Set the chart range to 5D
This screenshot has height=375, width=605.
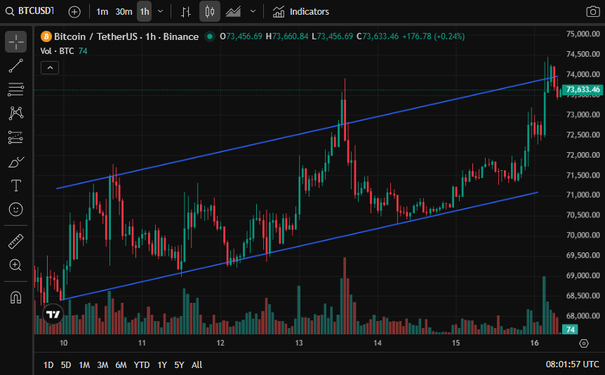(x=66, y=364)
